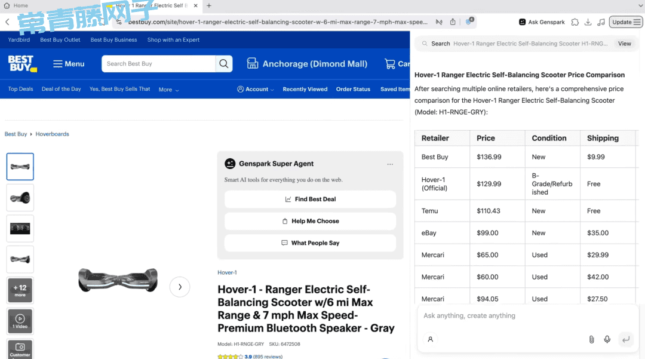Show the +12 more images thumbnail
This screenshot has height=359, width=645.
(20, 290)
